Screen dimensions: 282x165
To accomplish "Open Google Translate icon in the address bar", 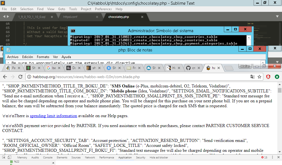I will pos(253,77).
